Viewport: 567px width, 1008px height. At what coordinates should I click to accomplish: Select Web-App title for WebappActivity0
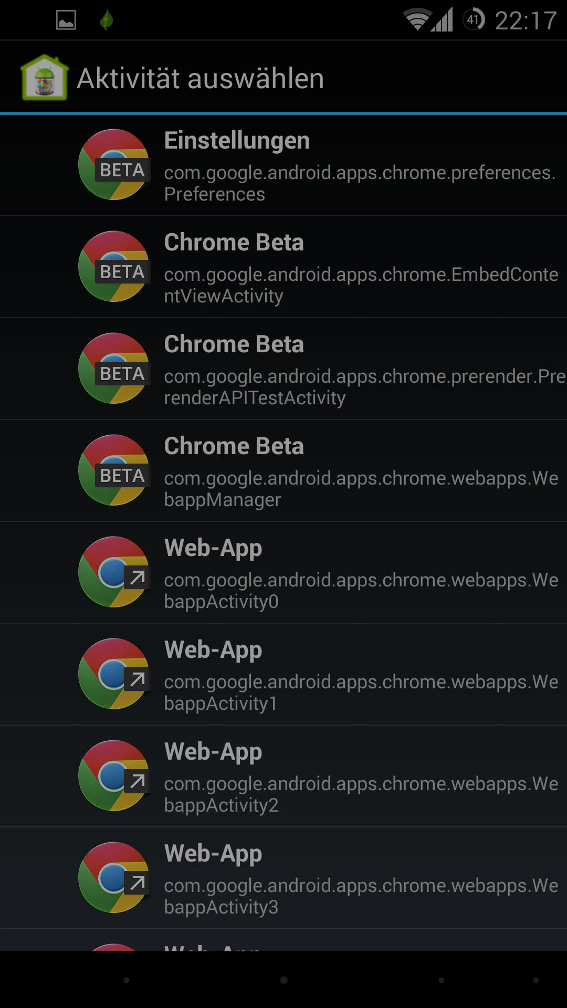(x=213, y=549)
